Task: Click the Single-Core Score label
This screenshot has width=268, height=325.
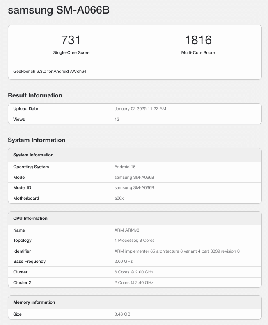Action: click(x=71, y=53)
